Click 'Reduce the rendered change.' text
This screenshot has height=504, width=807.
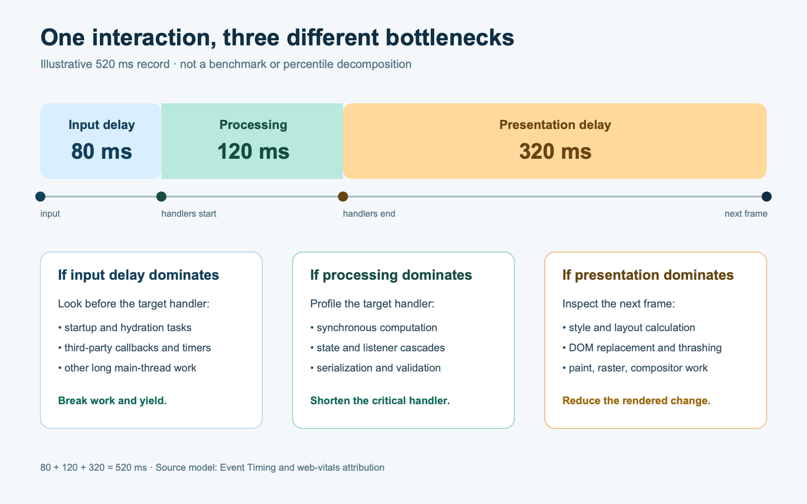click(637, 401)
